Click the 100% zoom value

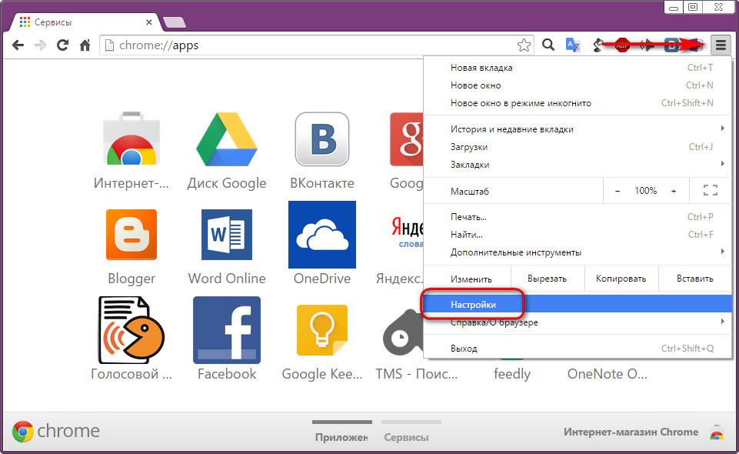645,191
